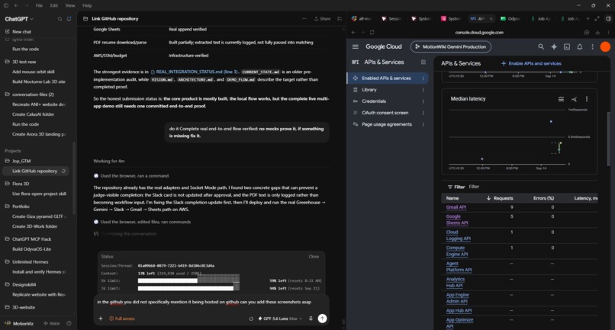Viewport: 615px width, 330px height.
Task: Click the 7d limit usage bar
Action: 188,288
